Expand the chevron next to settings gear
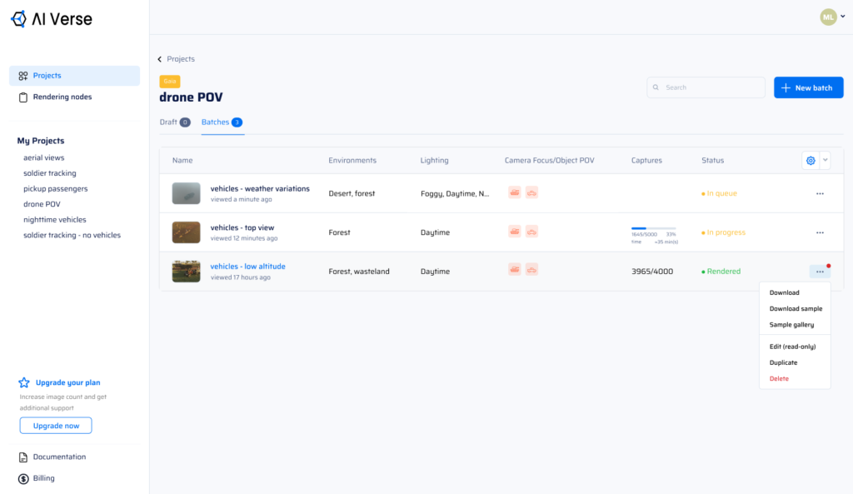Image resolution: width=853 pixels, height=494 pixels. pyautogui.click(x=826, y=161)
